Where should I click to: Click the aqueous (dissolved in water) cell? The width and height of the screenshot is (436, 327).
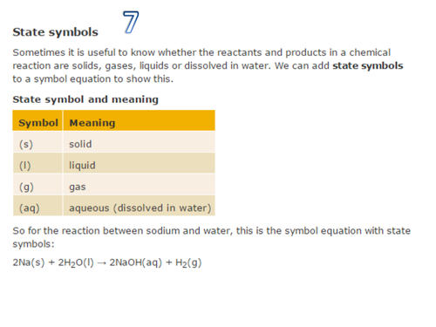tap(139, 206)
